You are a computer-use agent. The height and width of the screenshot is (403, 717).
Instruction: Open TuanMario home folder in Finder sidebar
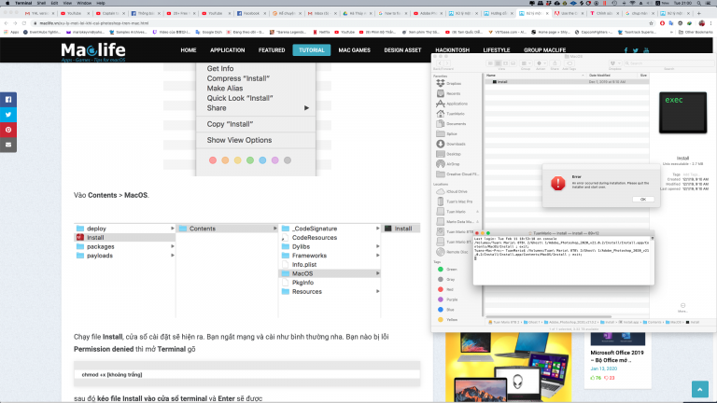pos(450,114)
